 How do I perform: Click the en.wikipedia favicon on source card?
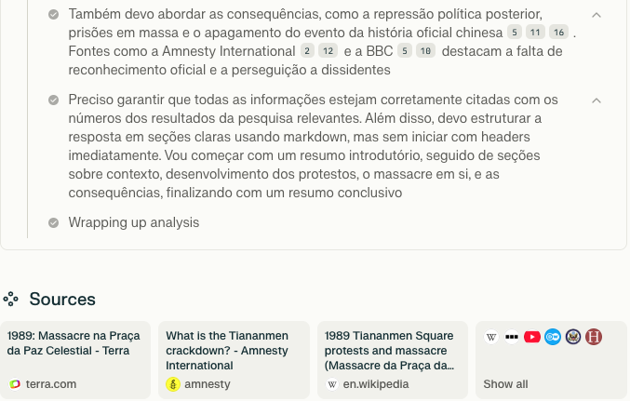[x=332, y=384]
